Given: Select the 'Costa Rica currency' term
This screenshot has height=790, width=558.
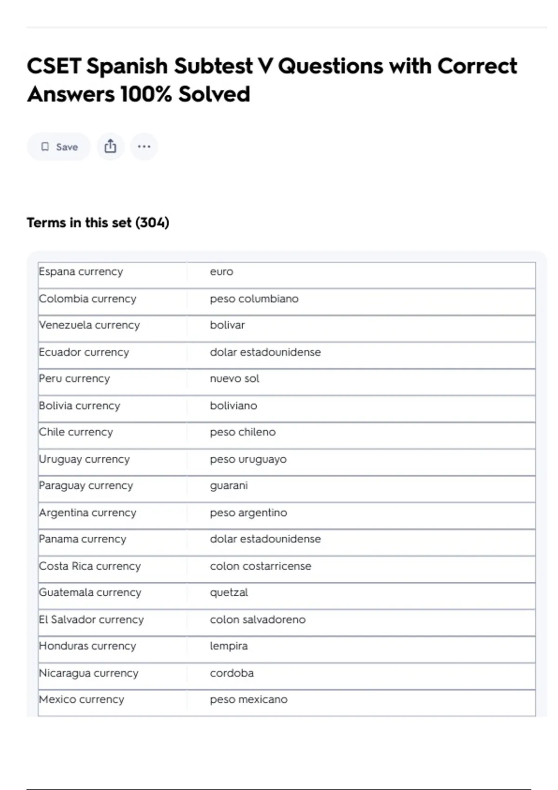Looking at the screenshot, I should click(x=90, y=566).
